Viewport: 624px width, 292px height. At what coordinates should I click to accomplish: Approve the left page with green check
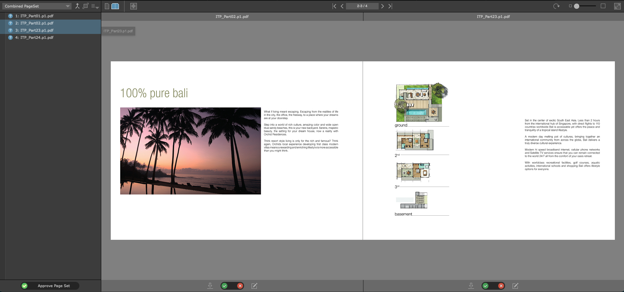pos(224,286)
